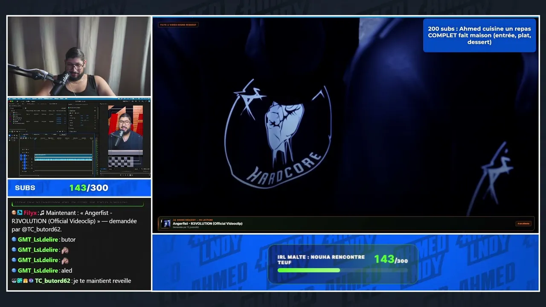Viewport: 546px width, 307px height.
Task: Click the gift badge before TC_butord62
Action: click(25, 281)
